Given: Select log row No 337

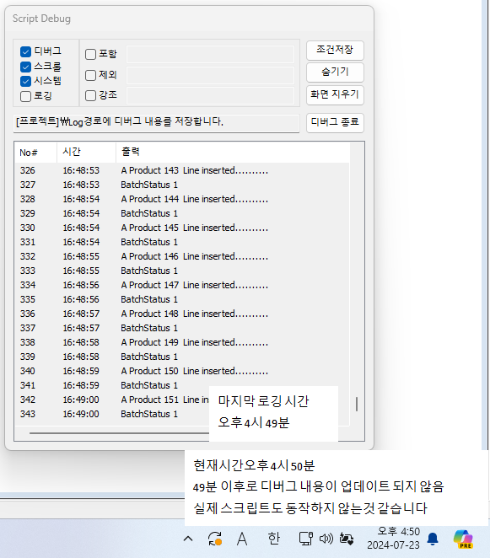Looking at the screenshot, I should [x=182, y=328].
